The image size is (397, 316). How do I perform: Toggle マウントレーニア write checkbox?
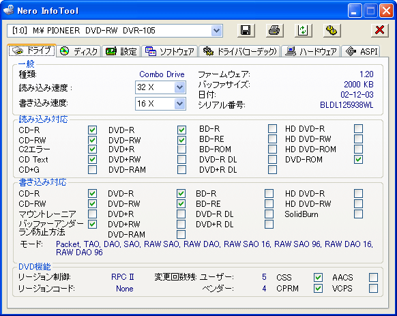tap(92, 214)
